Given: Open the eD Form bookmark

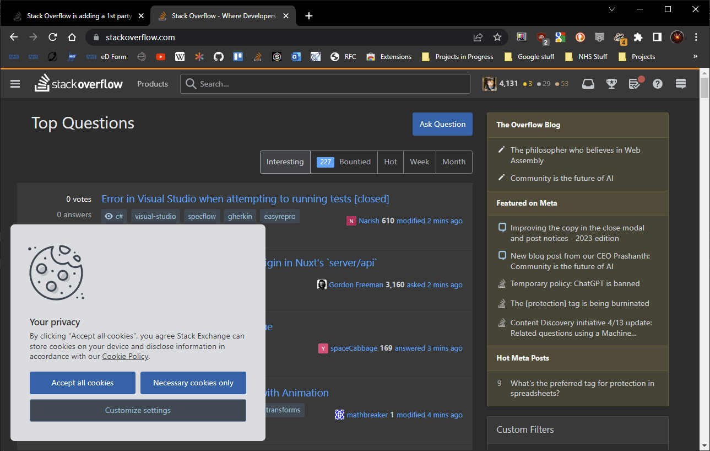Looking at the screenshot, I should (x=106, y=56).
